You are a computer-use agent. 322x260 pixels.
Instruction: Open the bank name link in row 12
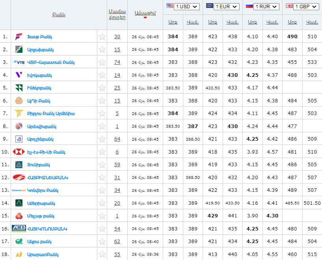(x=48, y=178)
